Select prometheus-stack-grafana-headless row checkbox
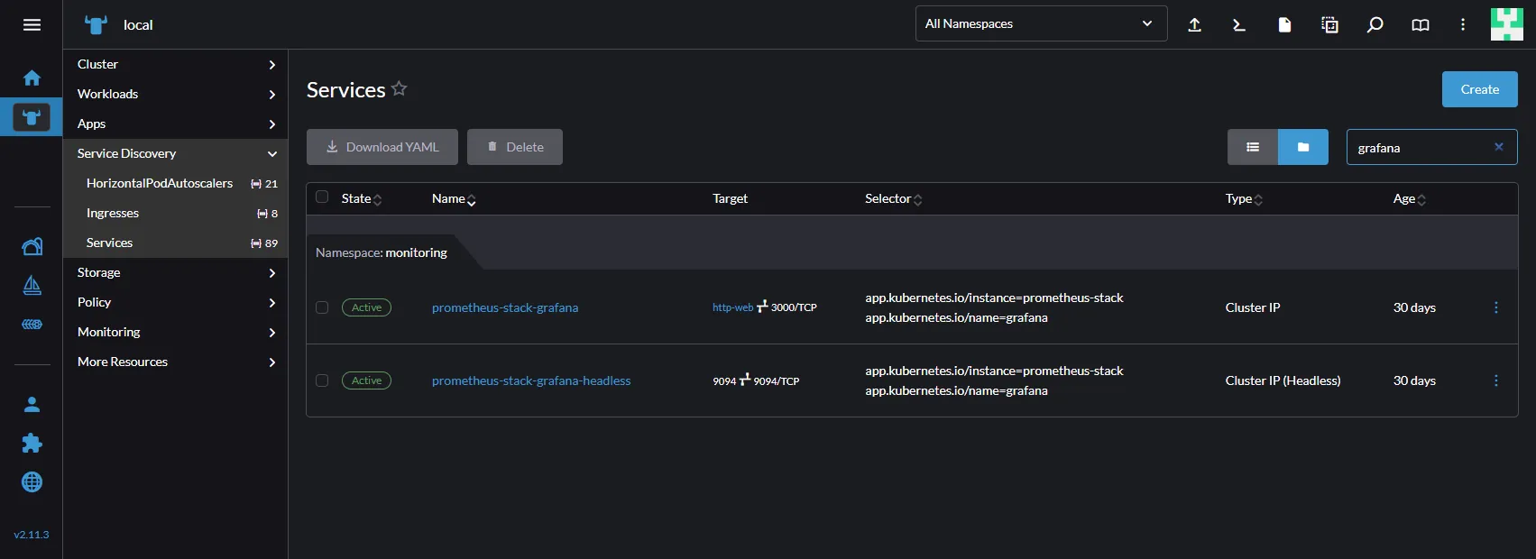 322,380
